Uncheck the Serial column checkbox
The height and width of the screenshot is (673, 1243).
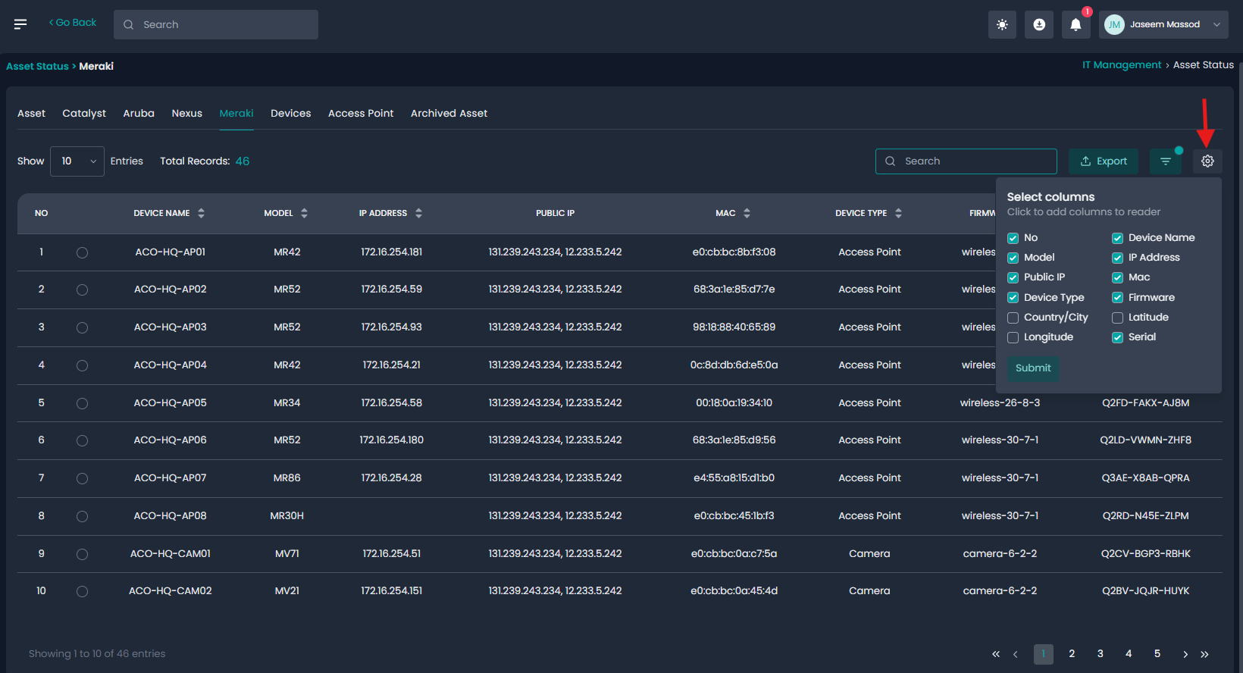pos(1117,337)
